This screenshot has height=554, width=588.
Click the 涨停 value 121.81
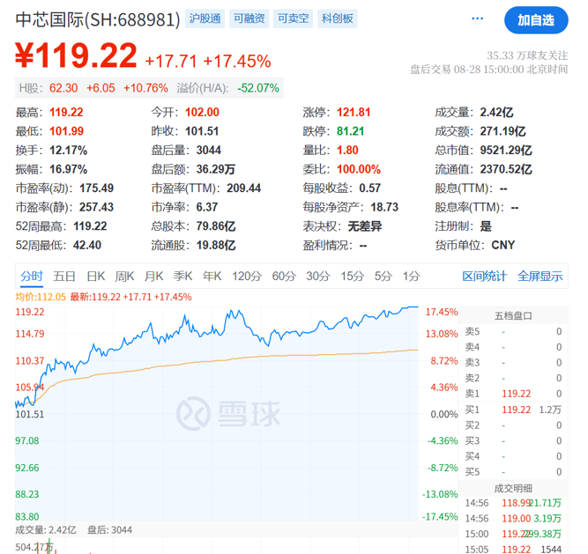[x=354, y=113]
